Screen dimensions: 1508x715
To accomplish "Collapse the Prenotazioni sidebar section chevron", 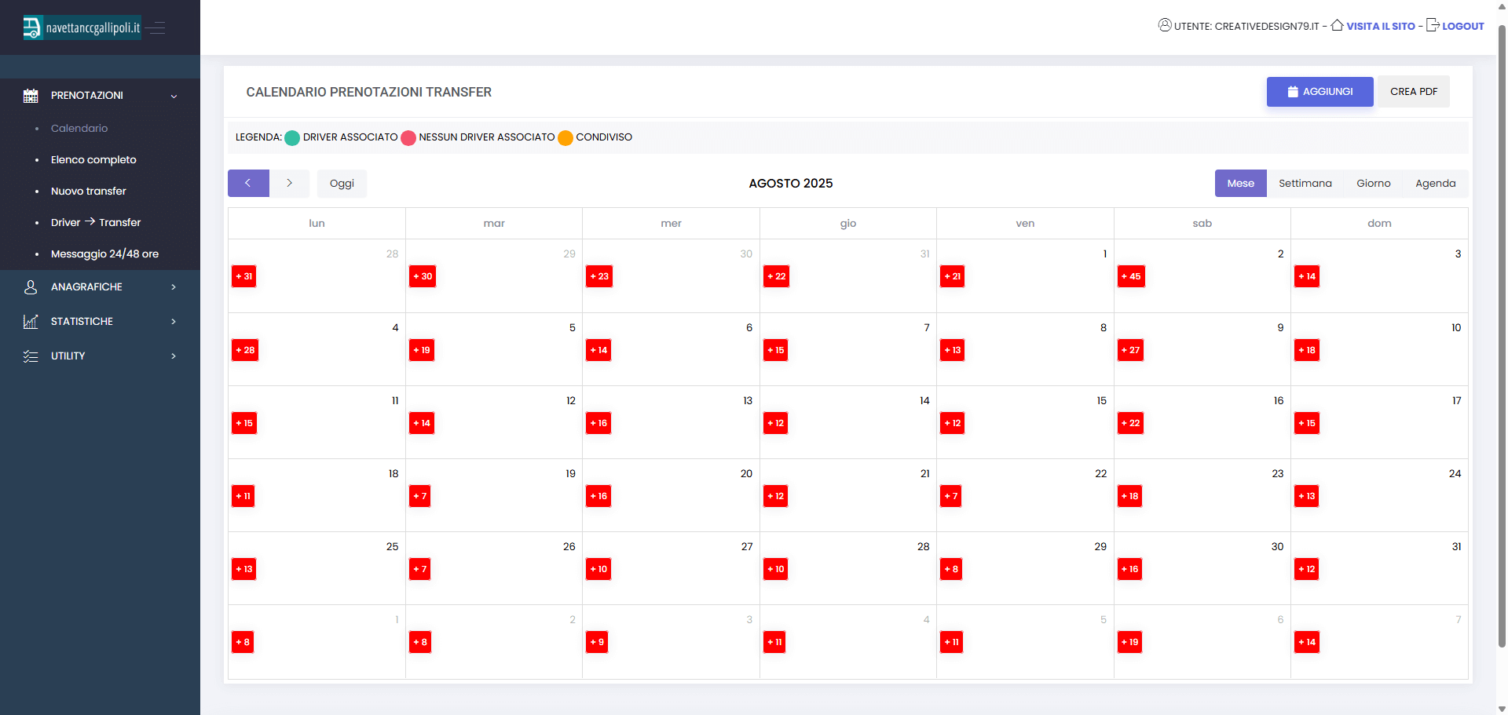I will (x=174, y=96).
